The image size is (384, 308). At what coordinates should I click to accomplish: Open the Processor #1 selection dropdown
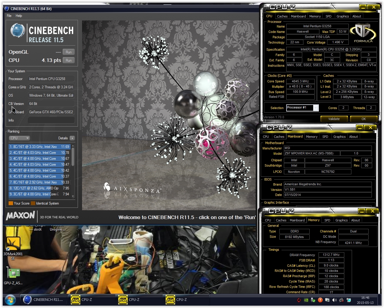pyautogui.click(x=302, y=108)
